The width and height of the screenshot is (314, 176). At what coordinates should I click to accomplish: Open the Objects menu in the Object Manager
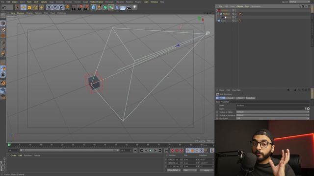(x=240, y=6)
